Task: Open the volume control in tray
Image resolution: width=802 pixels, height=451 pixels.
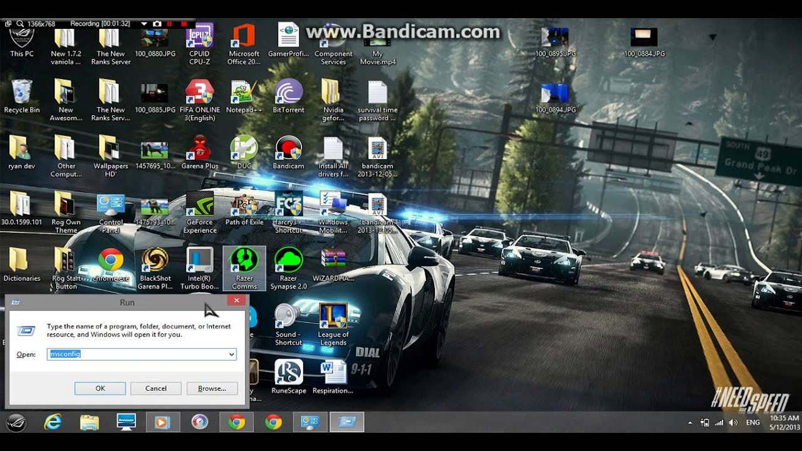Action: 733,423
